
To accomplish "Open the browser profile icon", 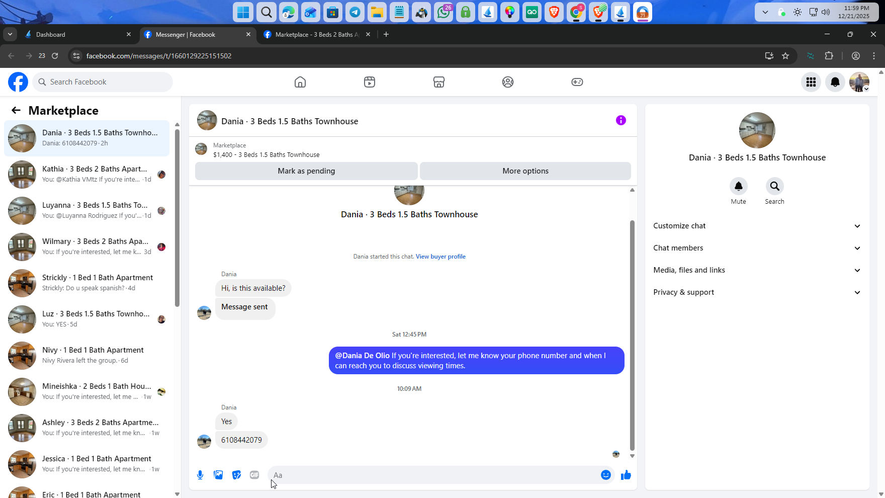I will tap(856, 56).
